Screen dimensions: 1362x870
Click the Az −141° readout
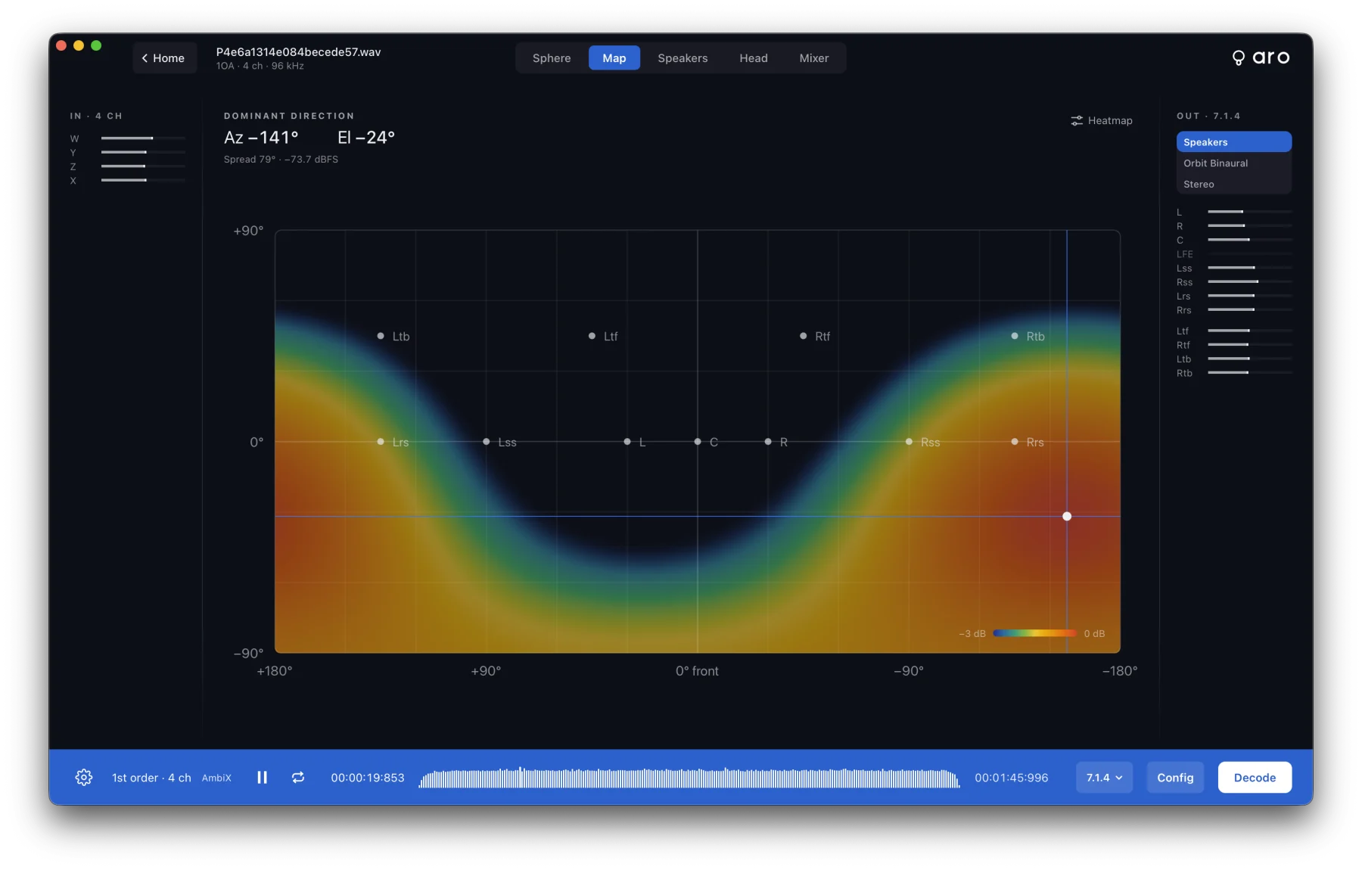click(x=261, y=138)
